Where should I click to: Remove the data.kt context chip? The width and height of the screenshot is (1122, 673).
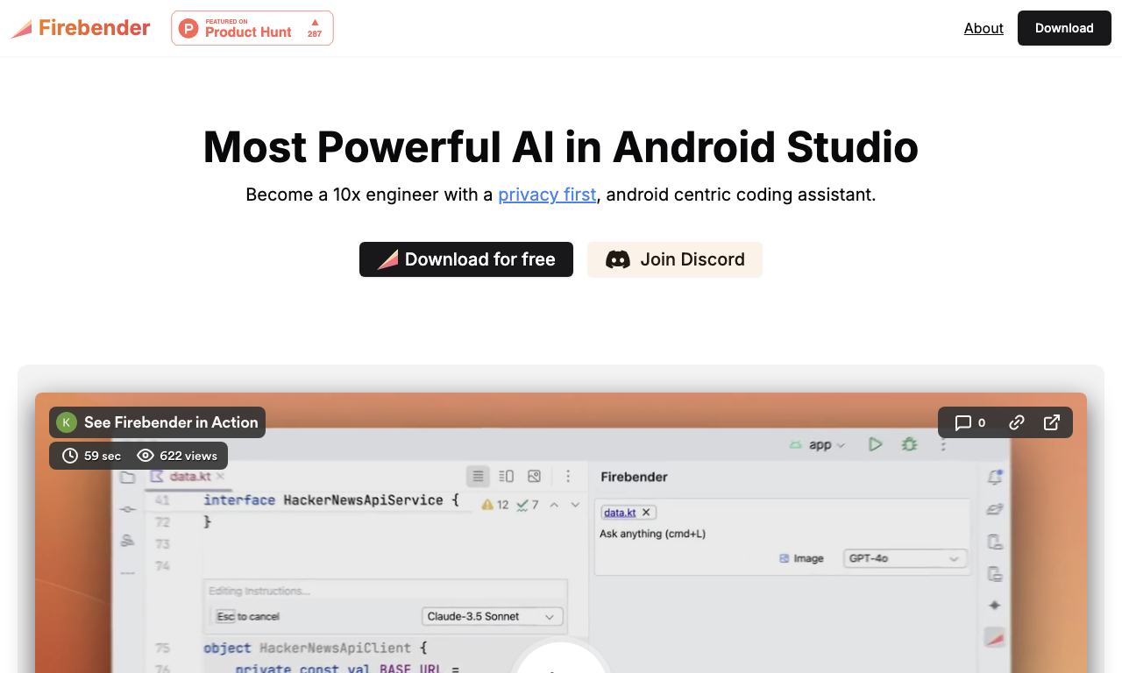[x=646, y=513]
